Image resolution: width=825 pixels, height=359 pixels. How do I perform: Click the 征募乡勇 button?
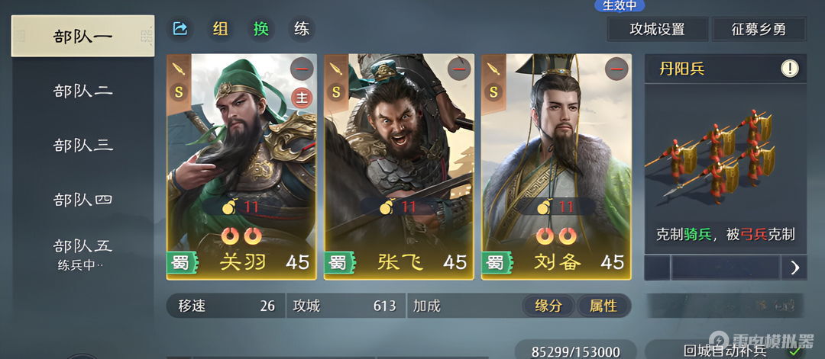759,30
